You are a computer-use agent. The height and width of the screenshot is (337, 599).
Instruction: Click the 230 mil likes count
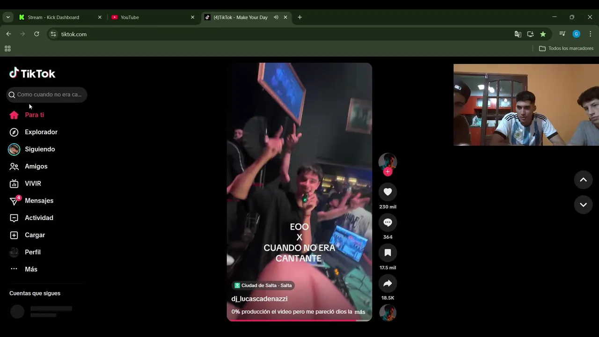[x=387, y=207]
